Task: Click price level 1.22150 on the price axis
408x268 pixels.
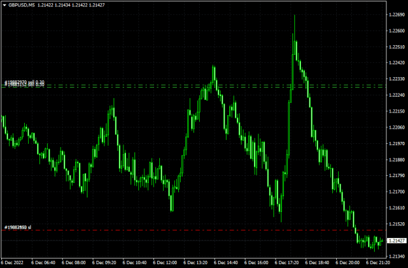Action: (396, 111)
